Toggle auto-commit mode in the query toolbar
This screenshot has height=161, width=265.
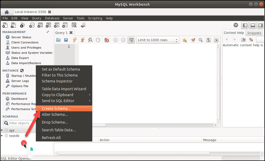(x=131, y=40)
